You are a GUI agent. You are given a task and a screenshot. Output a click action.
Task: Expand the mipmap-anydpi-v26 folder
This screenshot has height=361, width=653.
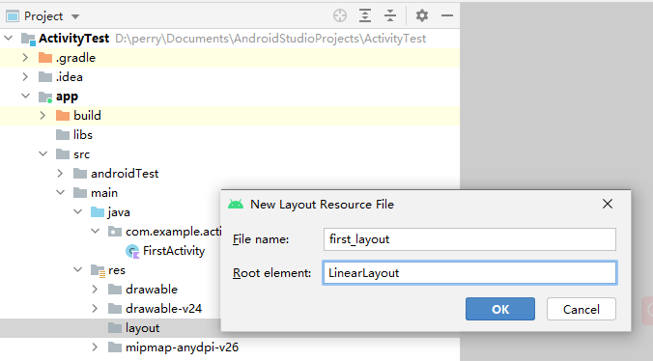click(95, 347)
